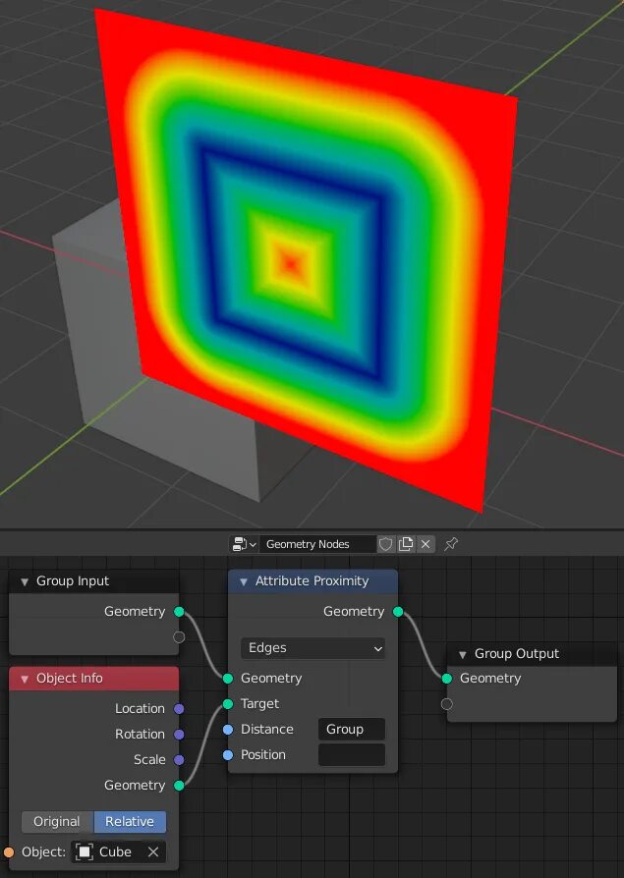Click the Object Info Location socket
624x878 pixels.
[179, 709]
